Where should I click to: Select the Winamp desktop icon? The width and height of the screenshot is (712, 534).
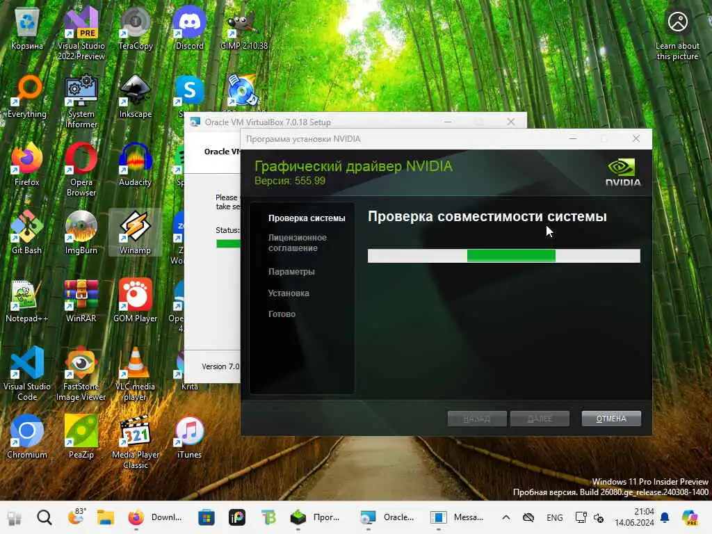136,233
